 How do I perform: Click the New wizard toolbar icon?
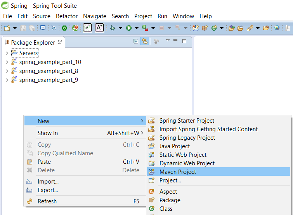click(x=7, y=28)
